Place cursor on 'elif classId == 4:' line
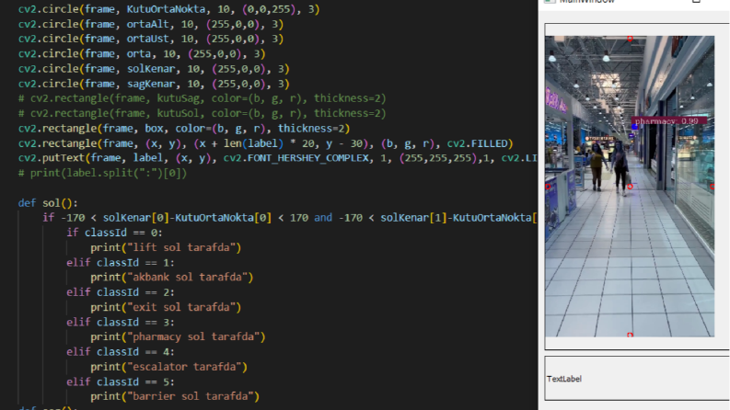This screenshot has width=730, height=410. (x=120, y=352)
